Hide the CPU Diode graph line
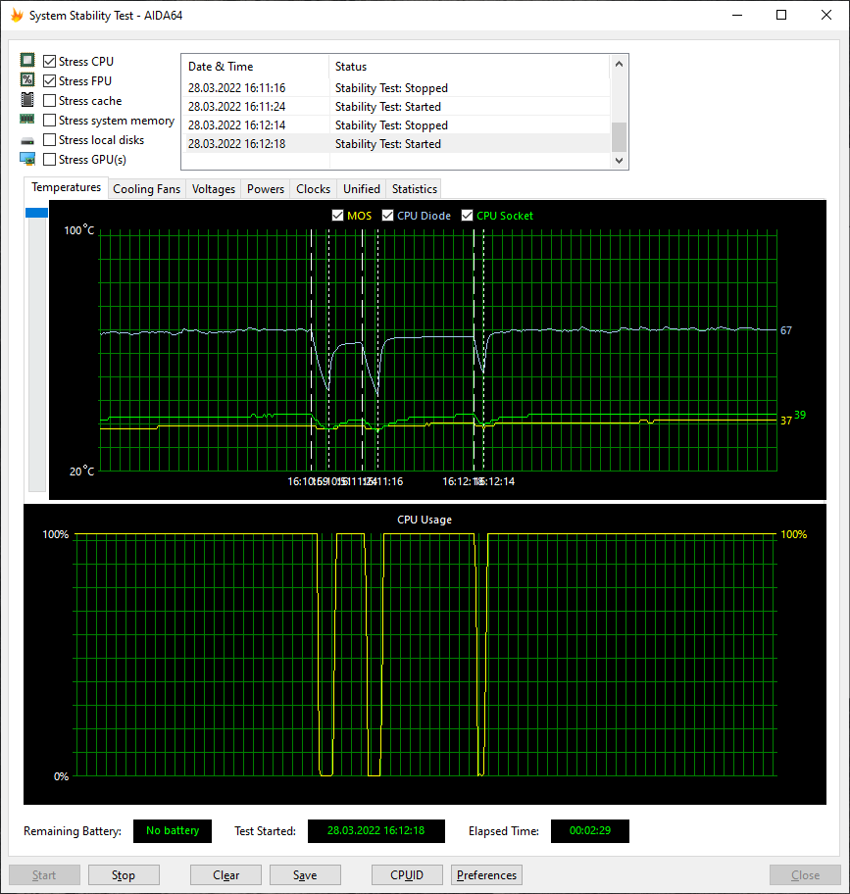 pos(387,216)
